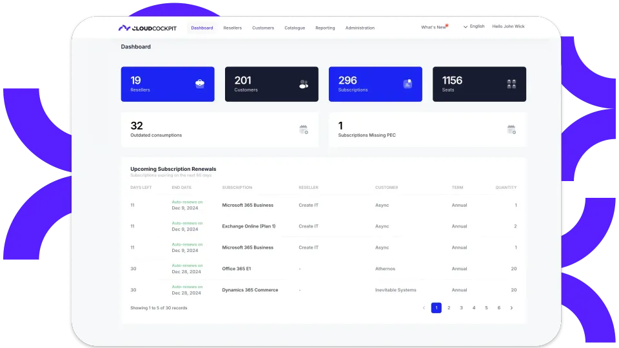619x348 pixels.
Task: Open the Reporting section
Action: point(325,28)
